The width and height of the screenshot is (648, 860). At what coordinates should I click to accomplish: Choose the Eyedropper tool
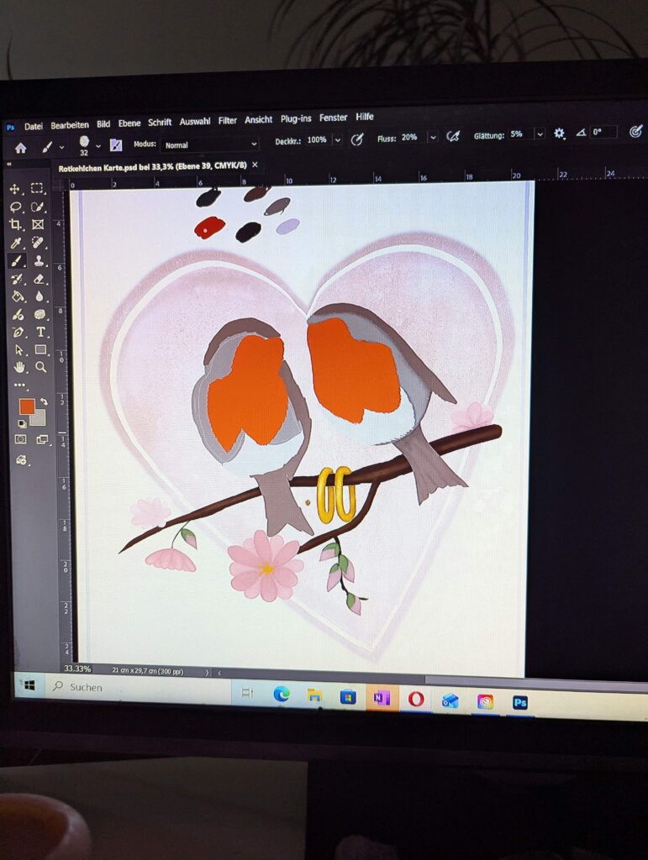click(15, 243)
